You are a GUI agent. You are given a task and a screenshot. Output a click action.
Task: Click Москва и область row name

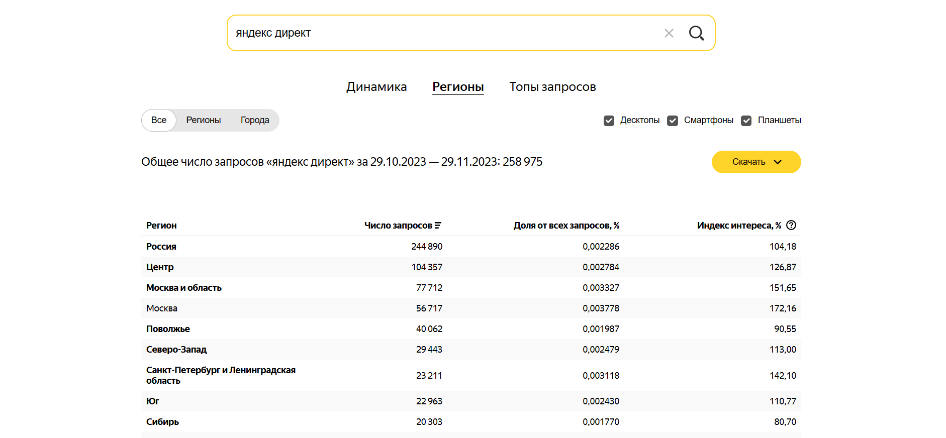pyautogui.click(x=184, y=288)
